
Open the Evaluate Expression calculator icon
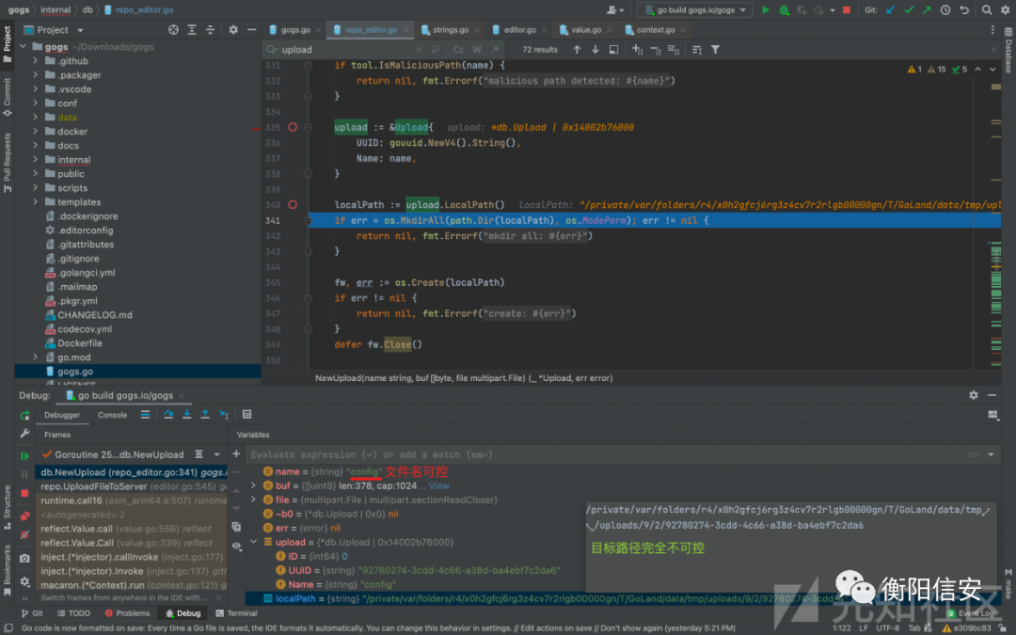[246, 414]
